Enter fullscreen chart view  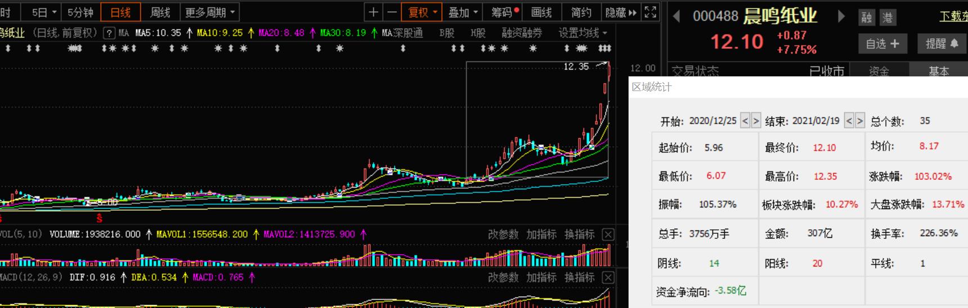pyautogui.click(x=650, y=12)
